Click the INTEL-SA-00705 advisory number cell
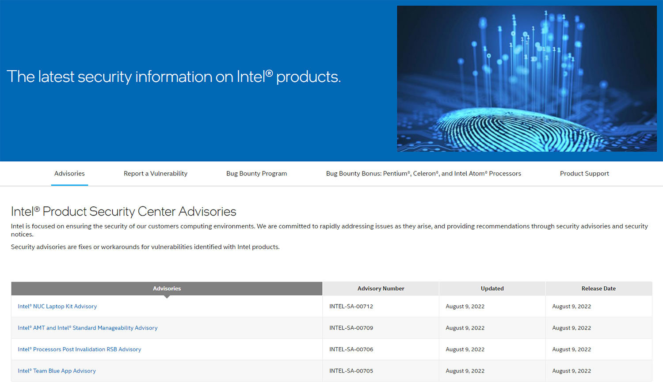The image size is (663, 391). [x=351, y=371]
